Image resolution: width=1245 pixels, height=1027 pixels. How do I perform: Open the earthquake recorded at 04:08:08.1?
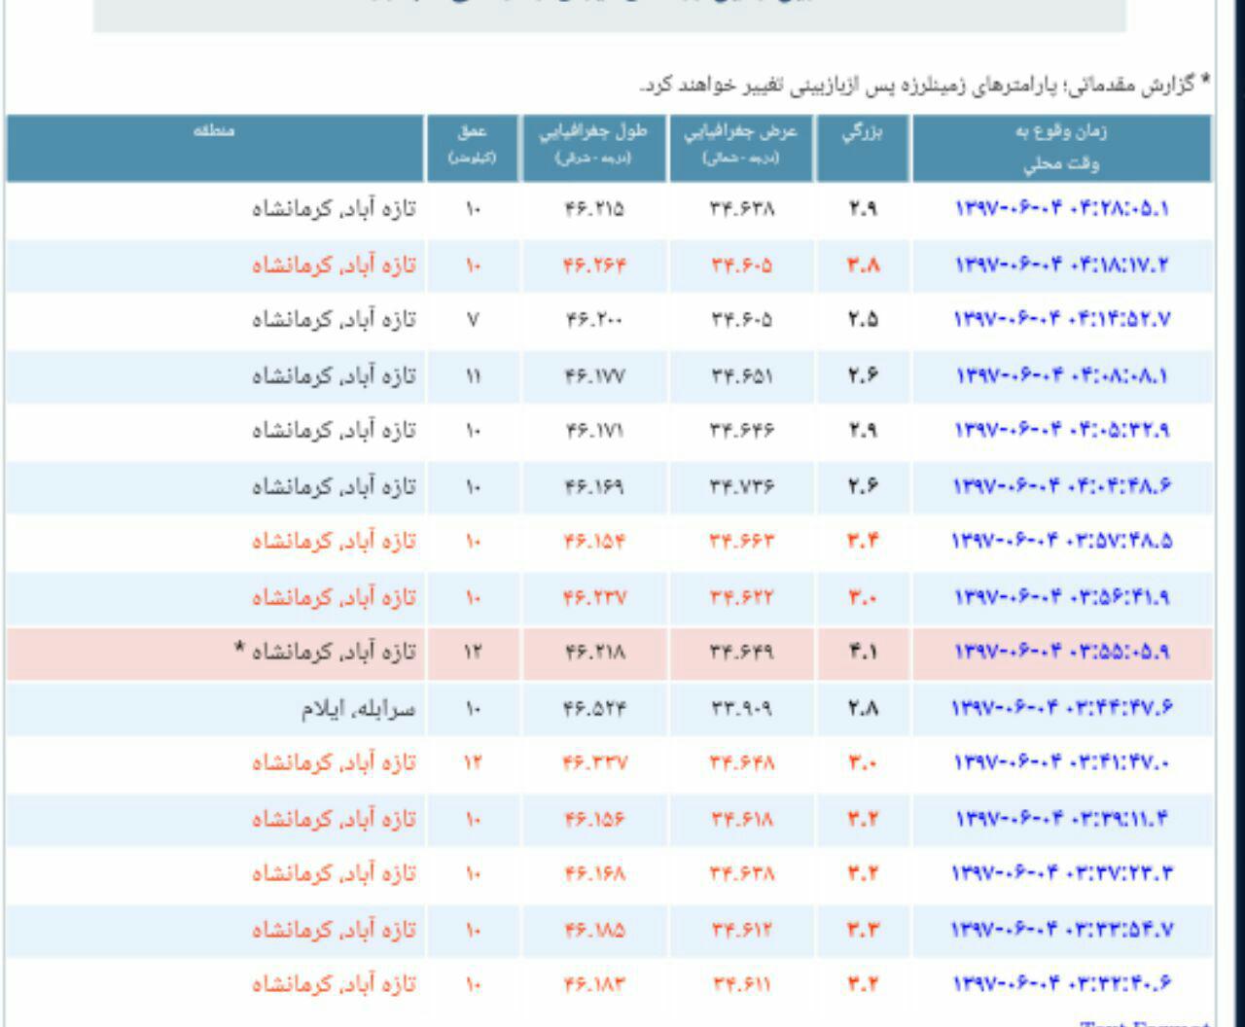(x=1061, y=375)
